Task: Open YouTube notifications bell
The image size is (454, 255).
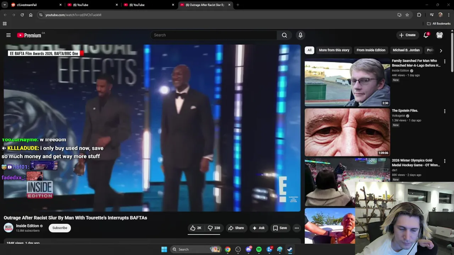Action: pos(426,35)
